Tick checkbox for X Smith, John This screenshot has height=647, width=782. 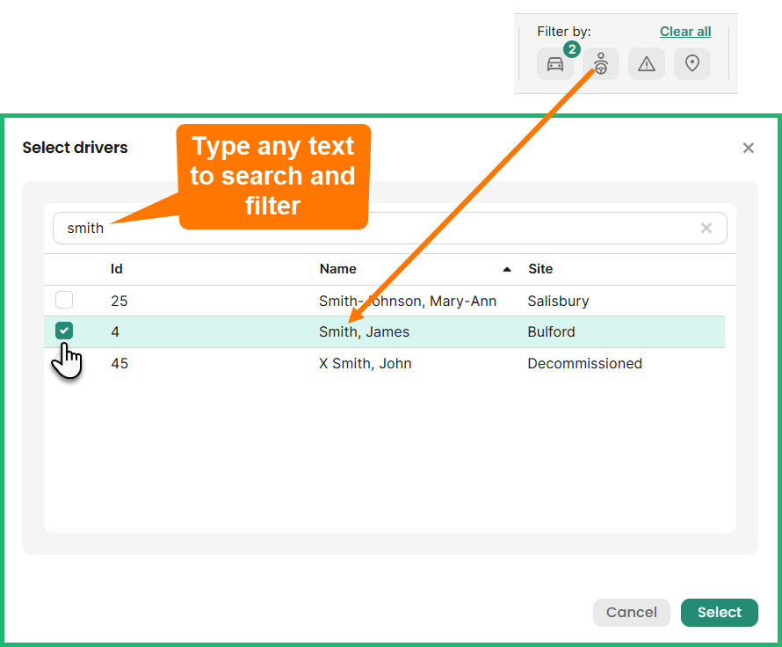(x=64, y=363)
